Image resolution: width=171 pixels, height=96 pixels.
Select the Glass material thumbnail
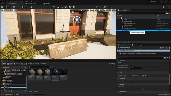(x=55, y=75)
